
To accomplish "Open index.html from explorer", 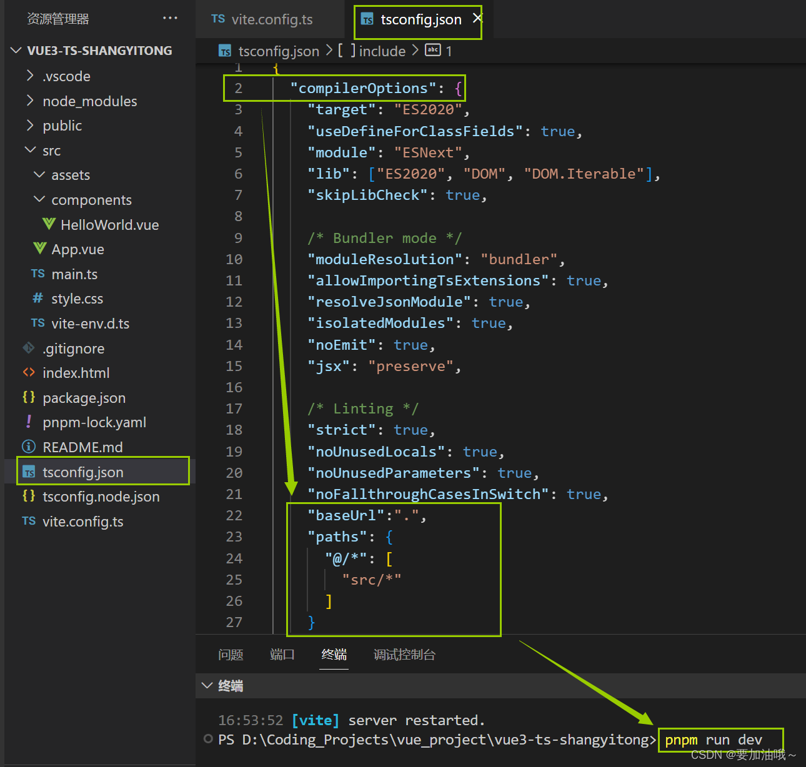I will pyautogui.click(x=76, y=373).
